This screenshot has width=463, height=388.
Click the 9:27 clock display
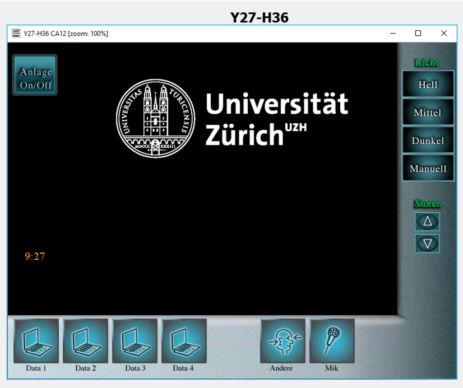pos(35,256)
